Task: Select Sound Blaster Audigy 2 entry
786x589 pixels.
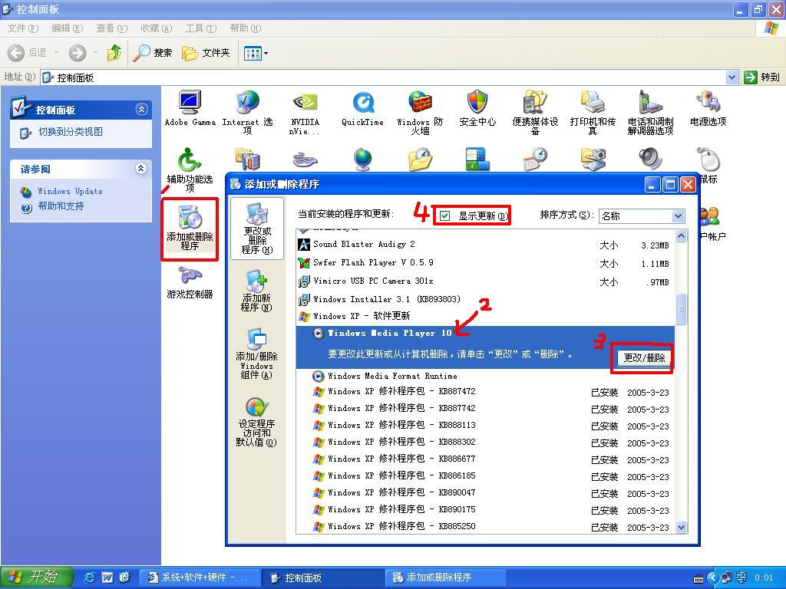Action: pyautogui.click(x=485, y=245)
